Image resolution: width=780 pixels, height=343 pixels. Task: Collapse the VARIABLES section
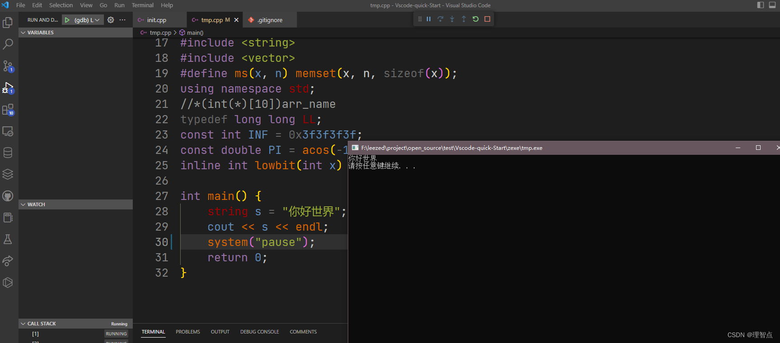tap(75, 32)
